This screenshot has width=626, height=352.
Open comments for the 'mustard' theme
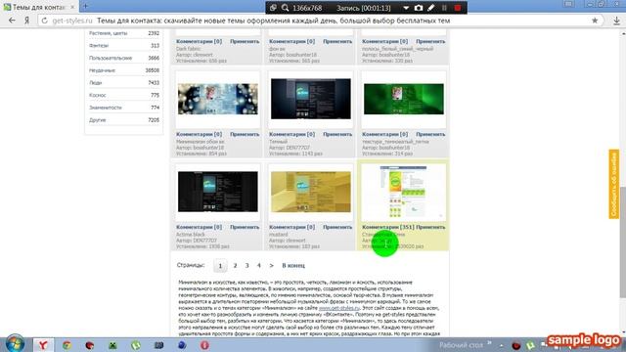point(291,227)
